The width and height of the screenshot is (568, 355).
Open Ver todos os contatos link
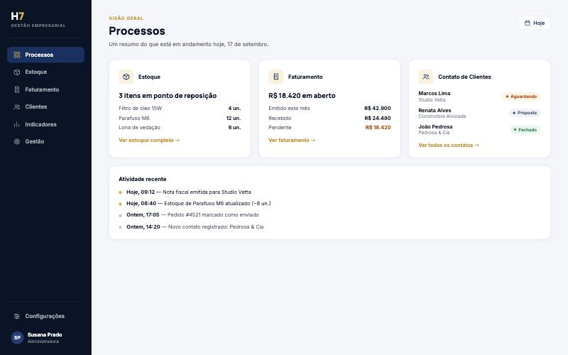tap(449, 146)
